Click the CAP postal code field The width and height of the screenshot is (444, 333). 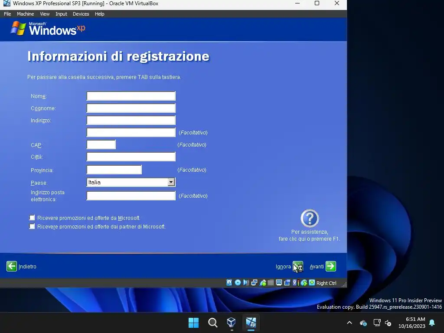pyautogui.click(x=101, y=144)
